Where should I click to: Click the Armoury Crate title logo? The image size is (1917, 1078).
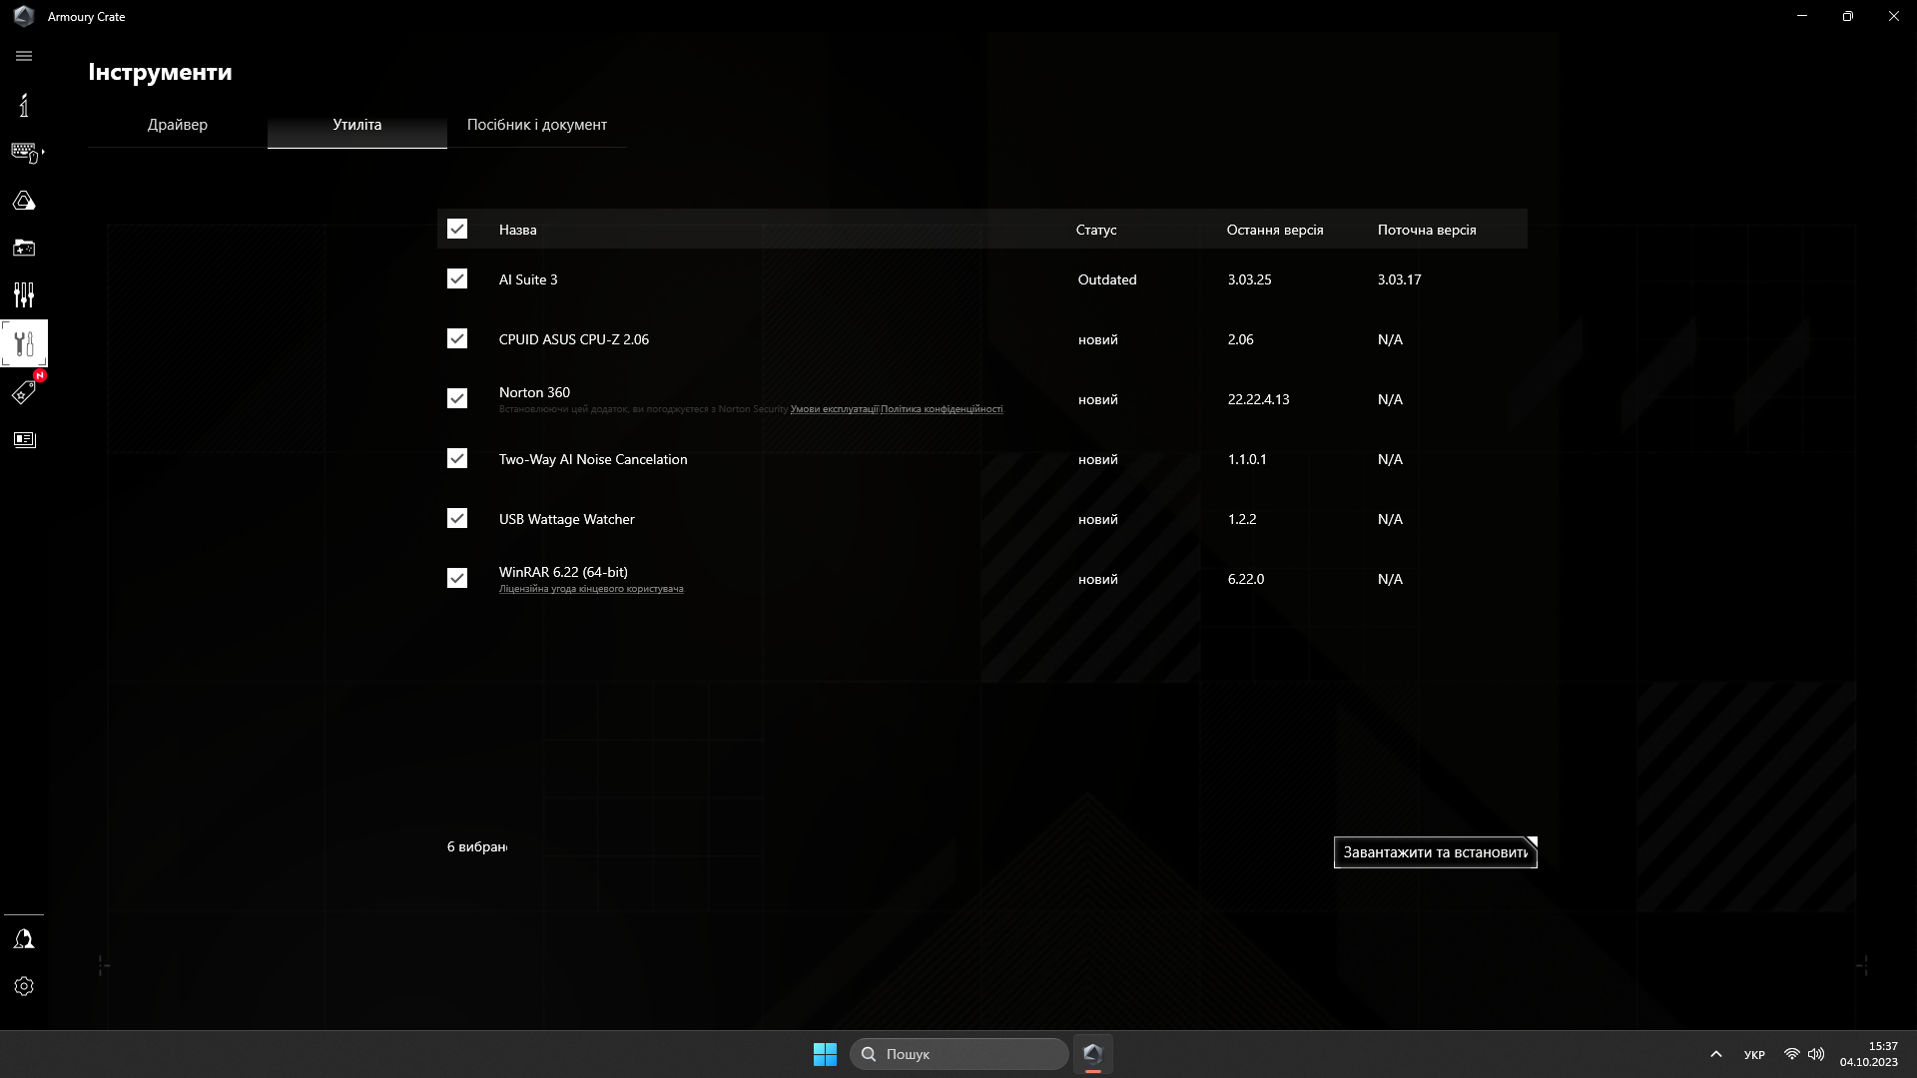(x=24, y=16)
